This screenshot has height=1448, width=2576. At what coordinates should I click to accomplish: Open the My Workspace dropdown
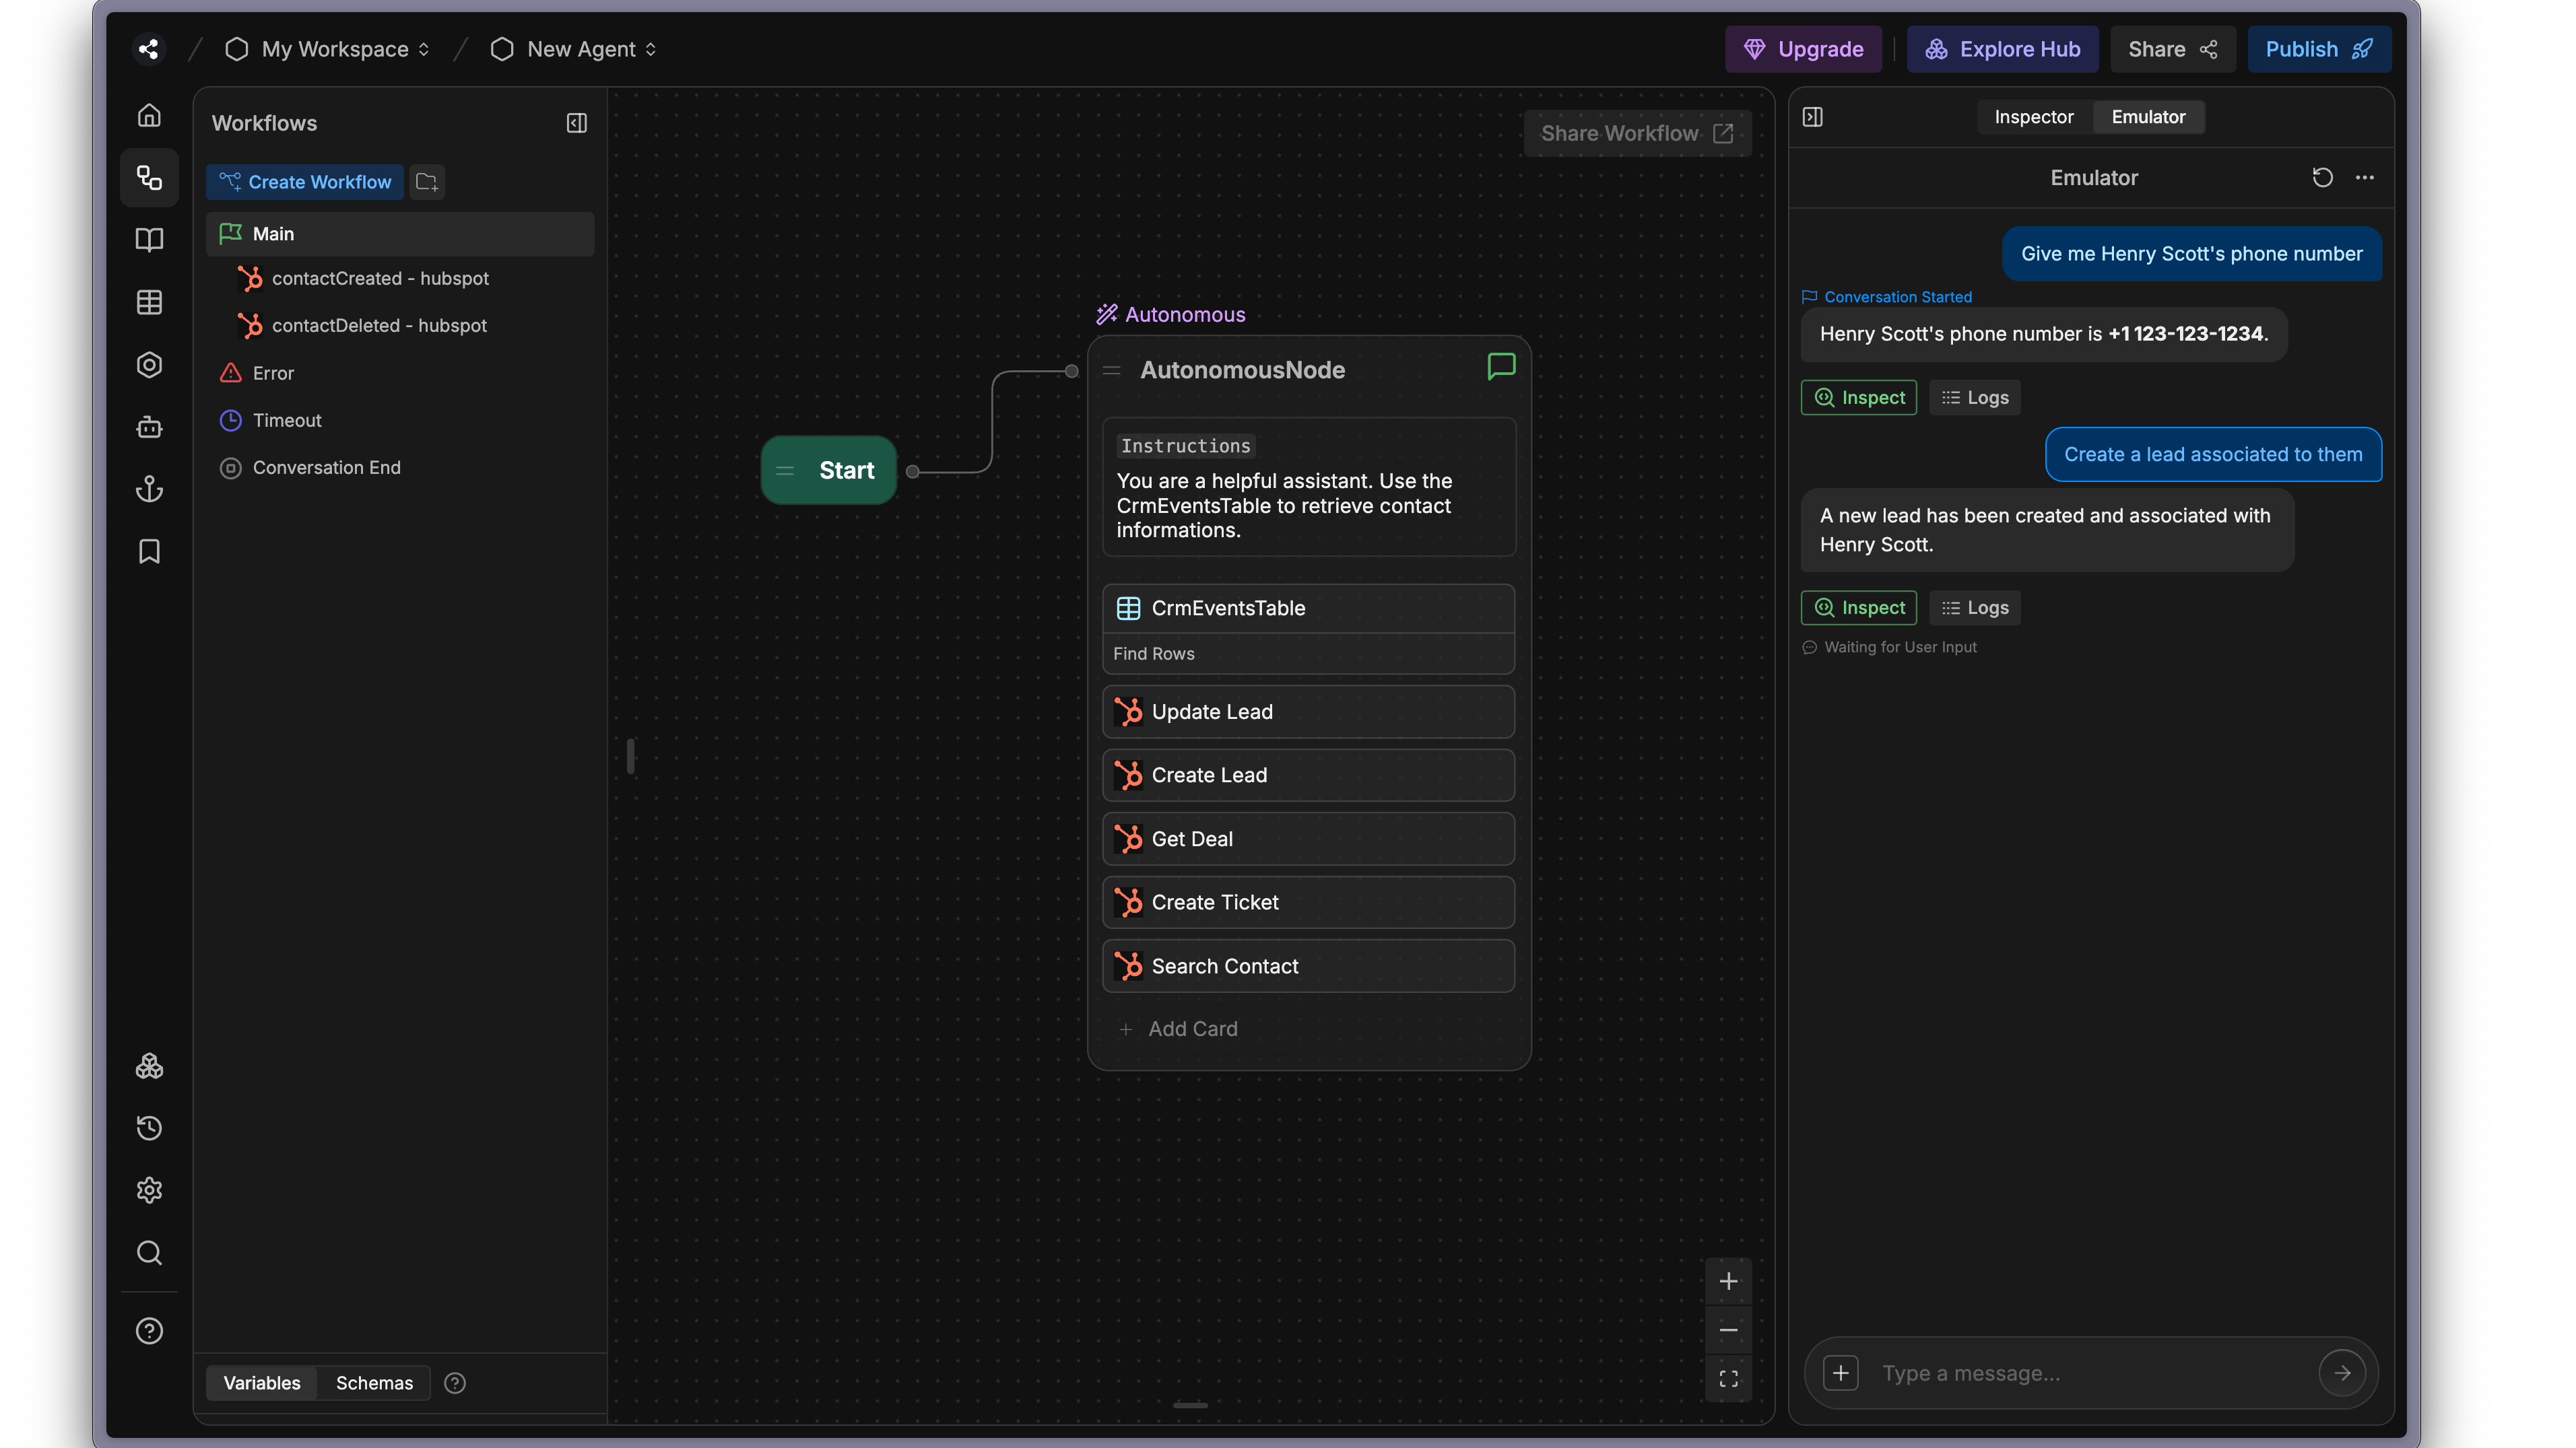click(329, 49)
